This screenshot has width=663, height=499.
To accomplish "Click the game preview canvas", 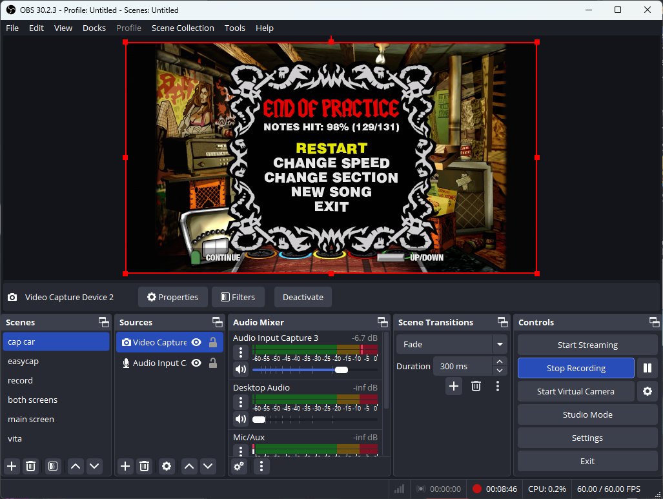I will 331,158.
